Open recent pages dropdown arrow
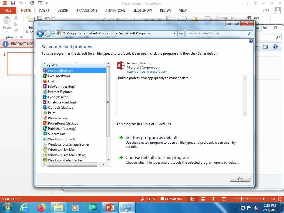Screen dimensions: 284x213 (x=54, y=34)
